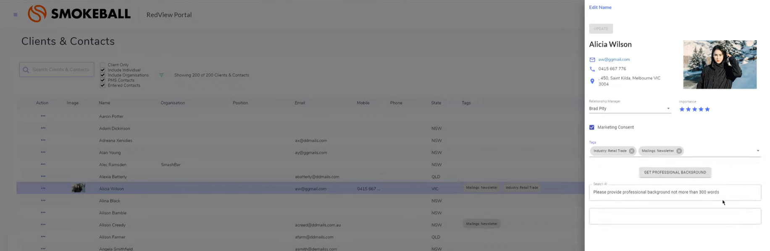Click the Smokeball logo
Image resolution: width=770 pixels, height=251 pixels.
[x=79, y=14]
